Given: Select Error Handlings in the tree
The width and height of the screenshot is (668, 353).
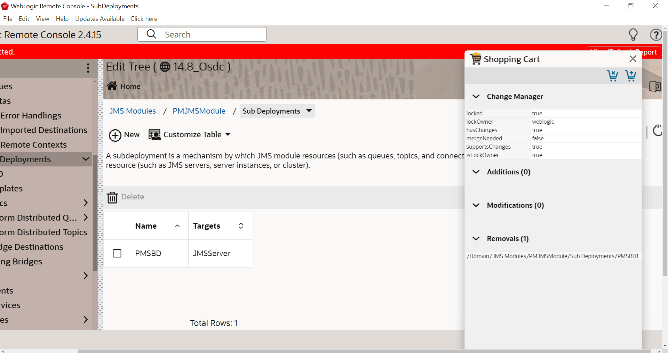Looking at the screenshot, I should (31, 115).
